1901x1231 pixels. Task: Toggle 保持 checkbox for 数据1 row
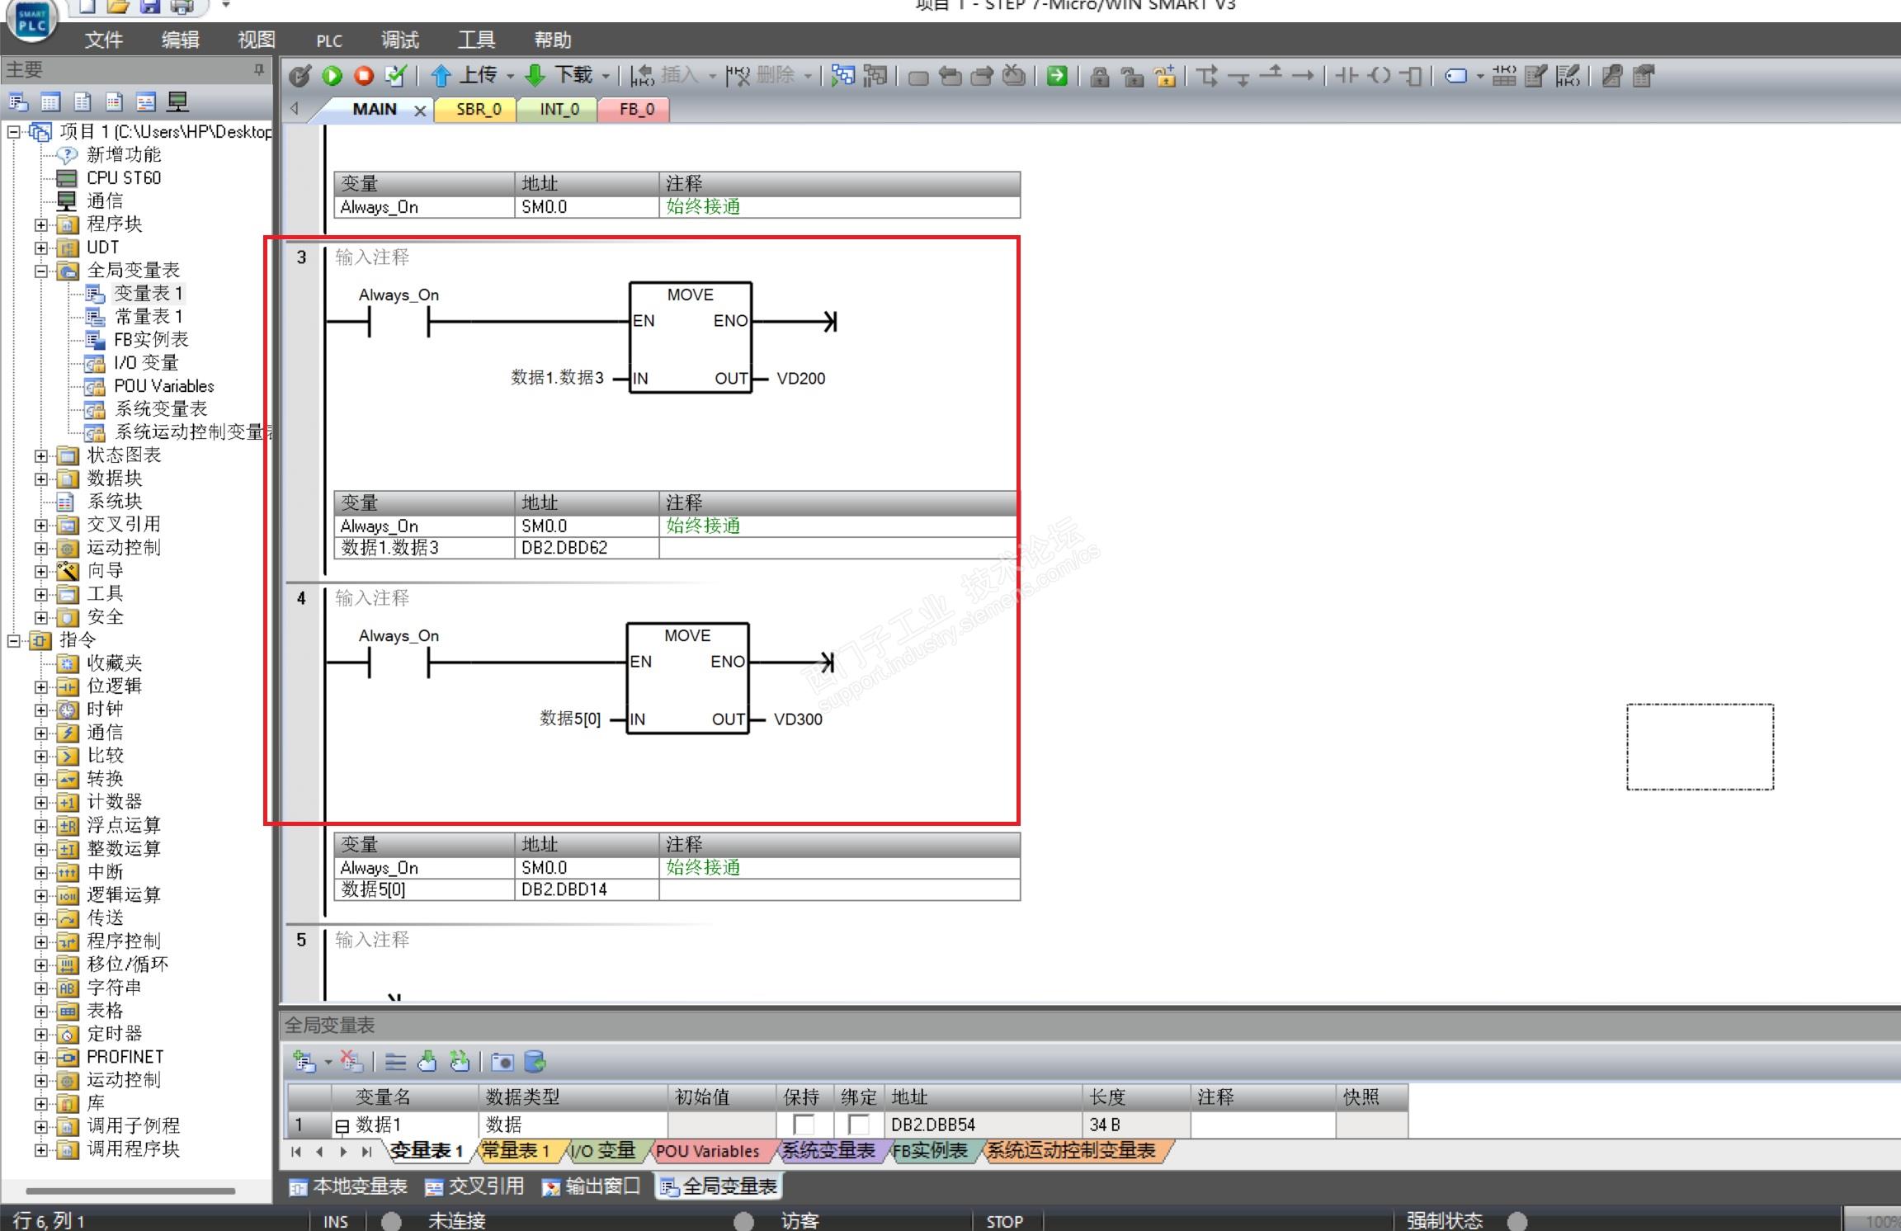pos(803,1125)
